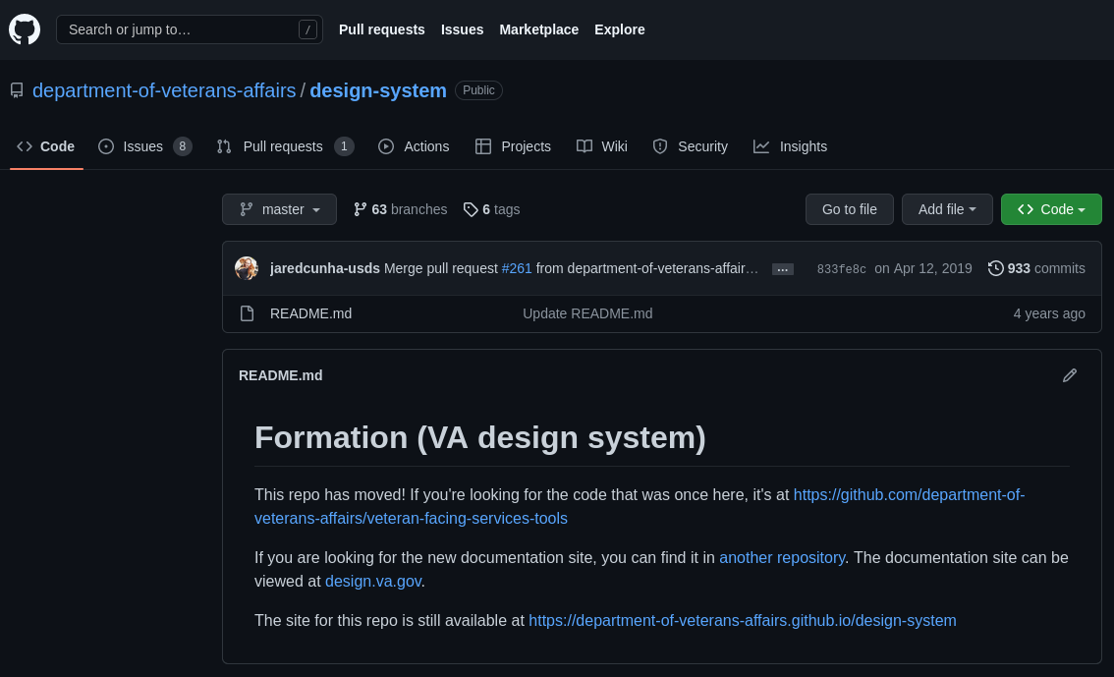Click jaredcunha-usds avatar
Screen dimensions: 1114x677
coord(247,268)
